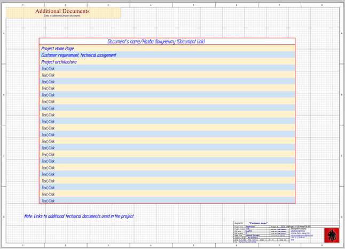Open the Project architecture link

[59, 62]
